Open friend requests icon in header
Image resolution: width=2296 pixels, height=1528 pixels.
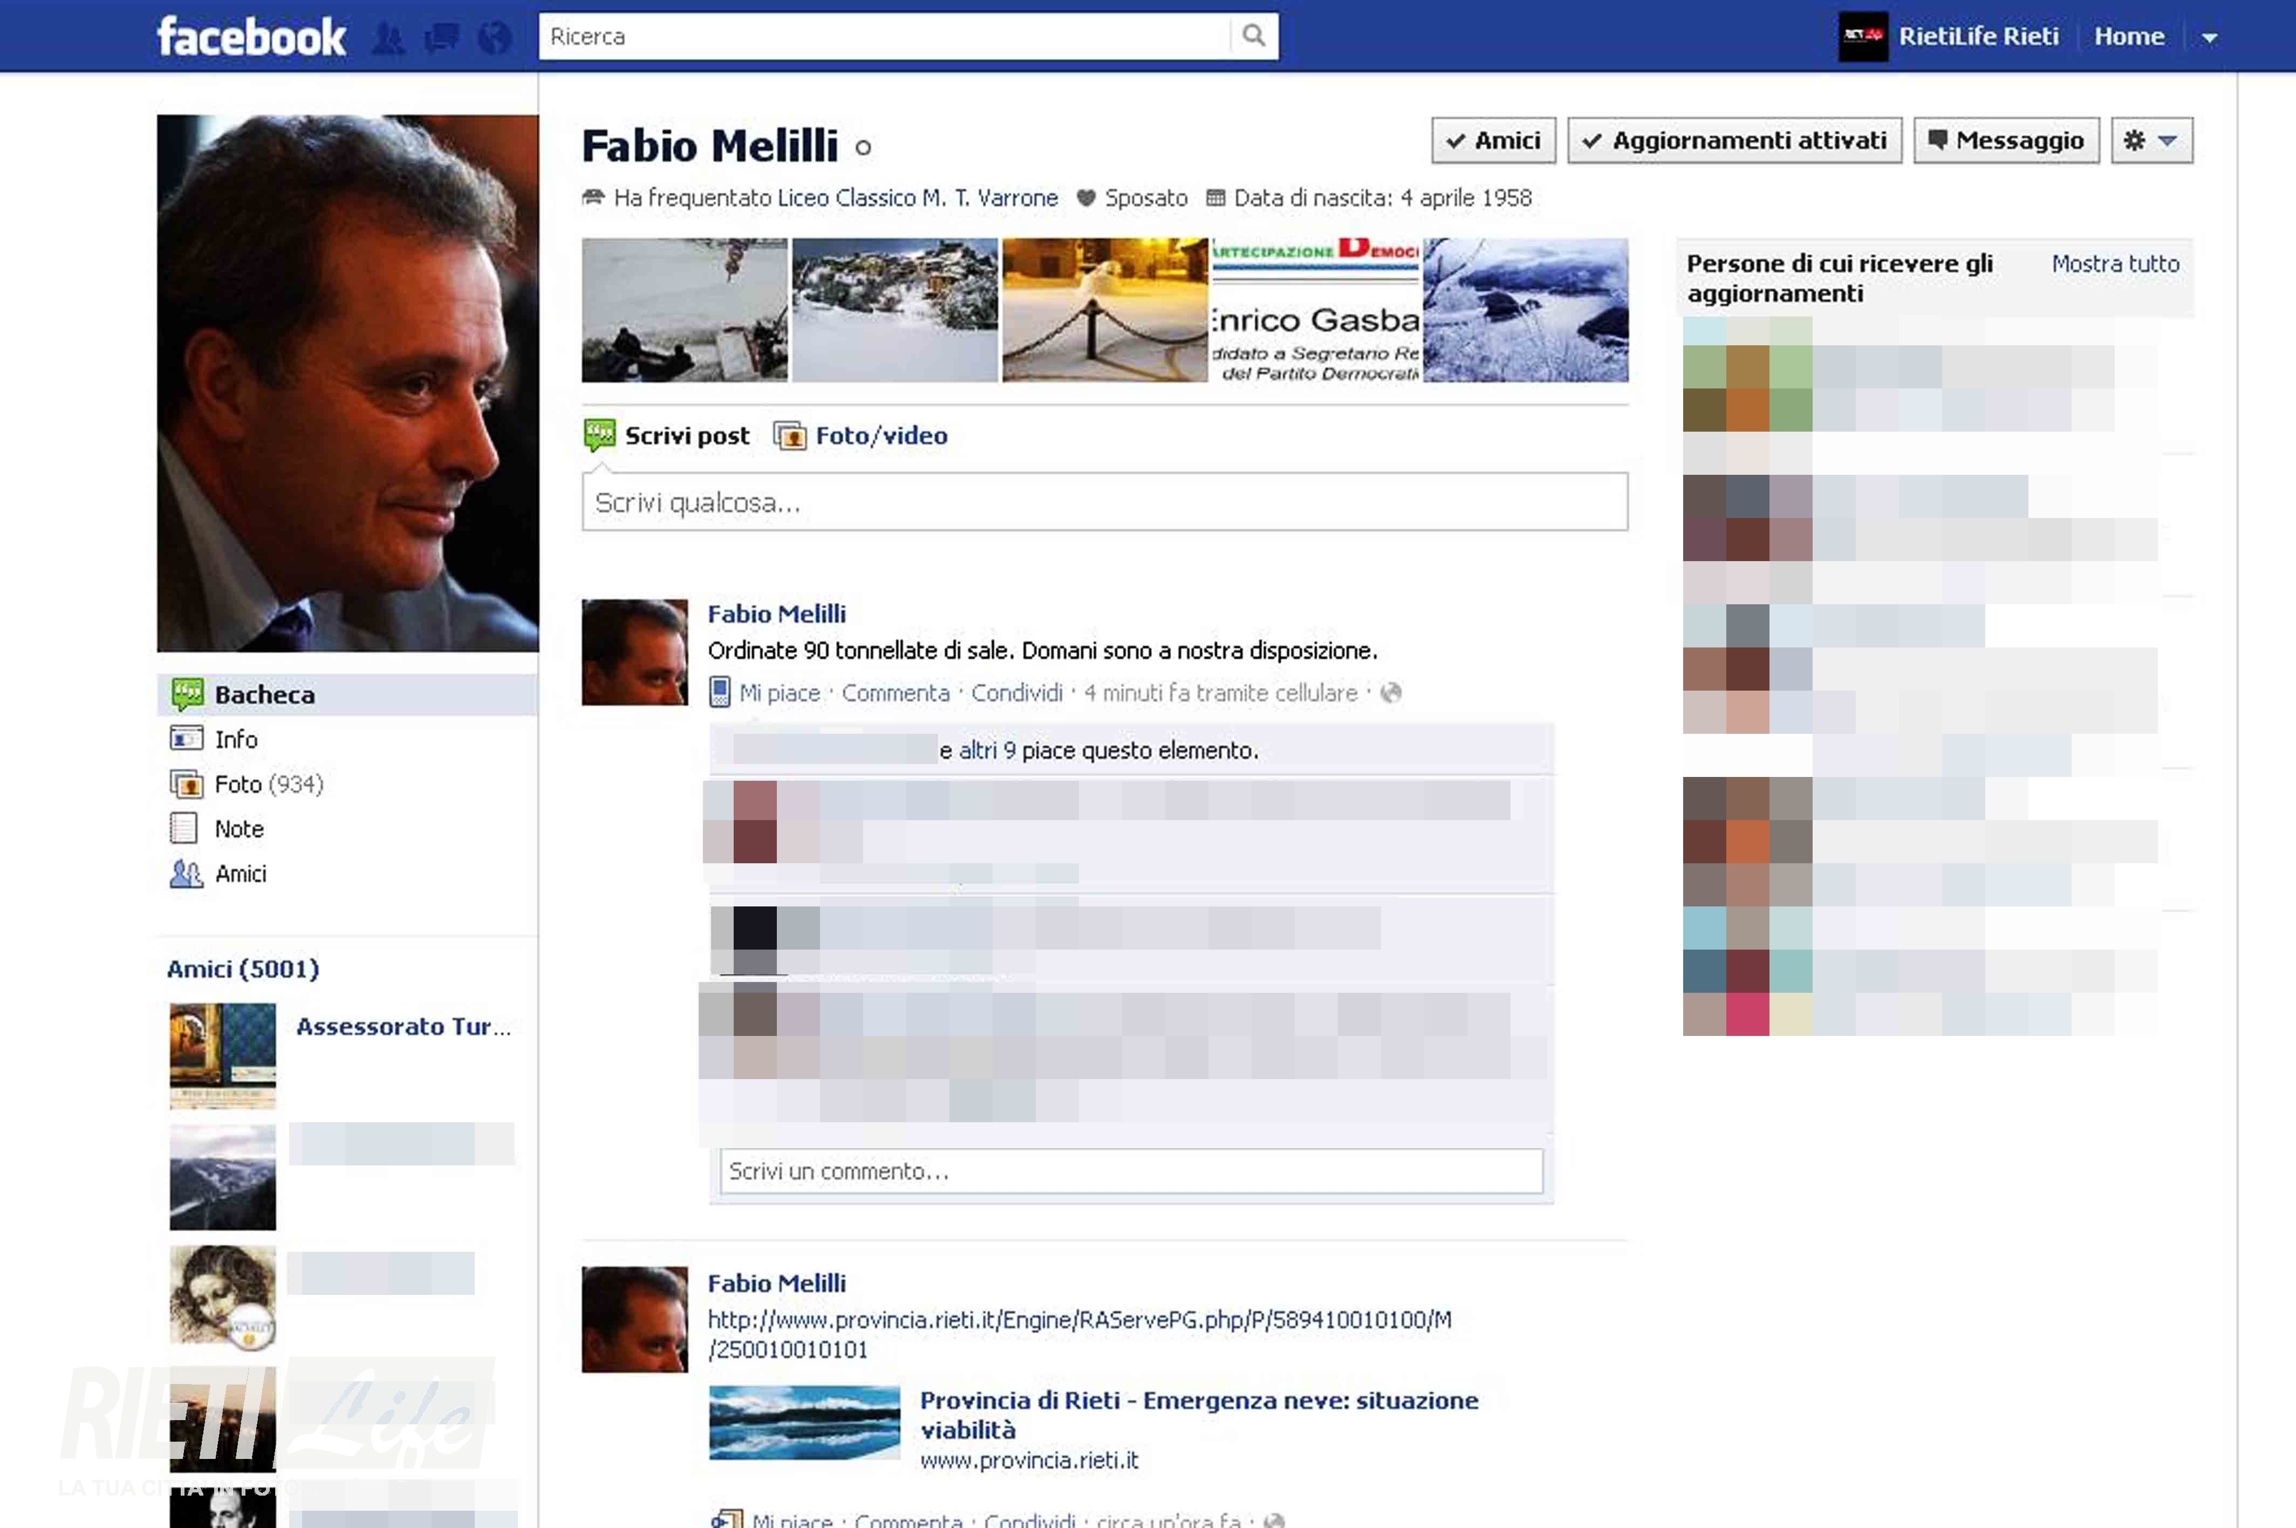pyautogui.click(x=388, y=38)
